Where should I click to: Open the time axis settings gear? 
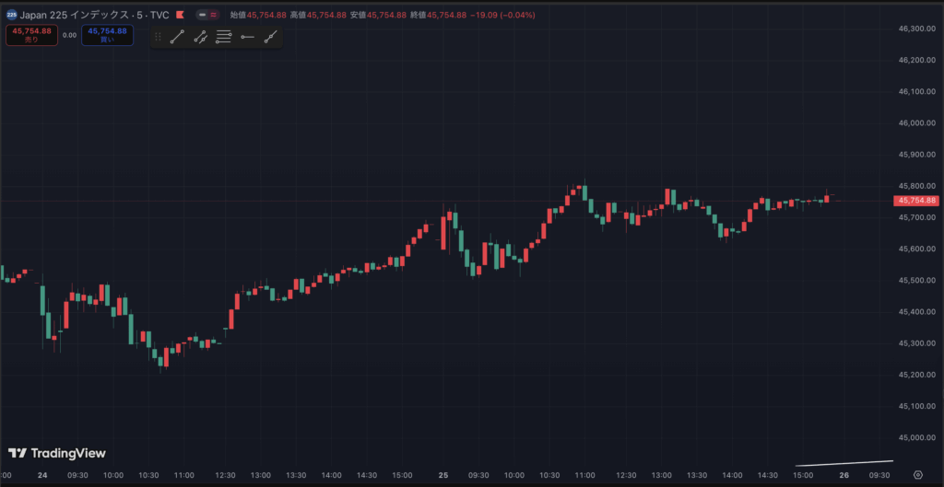click(x=930, y=476)
